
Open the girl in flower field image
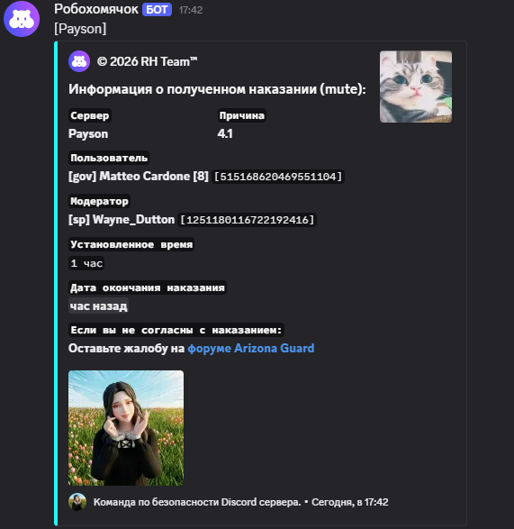click(126, 428)
